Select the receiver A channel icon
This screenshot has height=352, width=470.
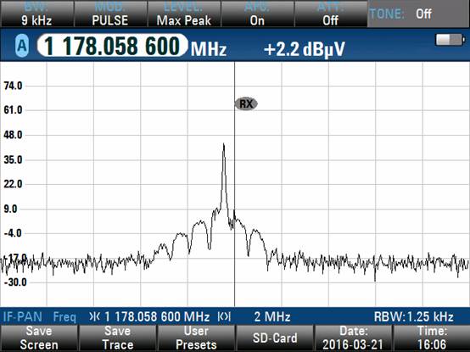22,46
